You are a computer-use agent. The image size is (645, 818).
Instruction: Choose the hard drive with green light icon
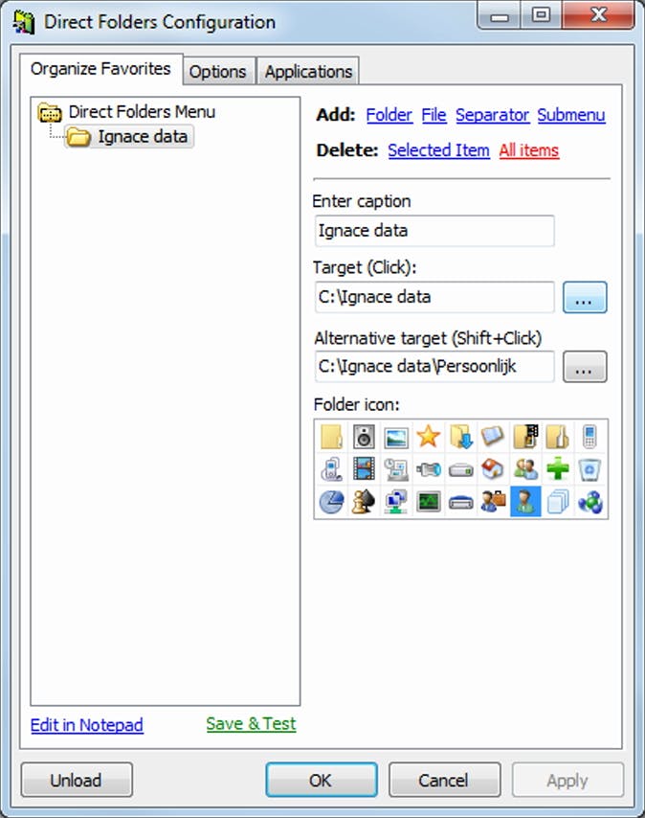(460, 469)
